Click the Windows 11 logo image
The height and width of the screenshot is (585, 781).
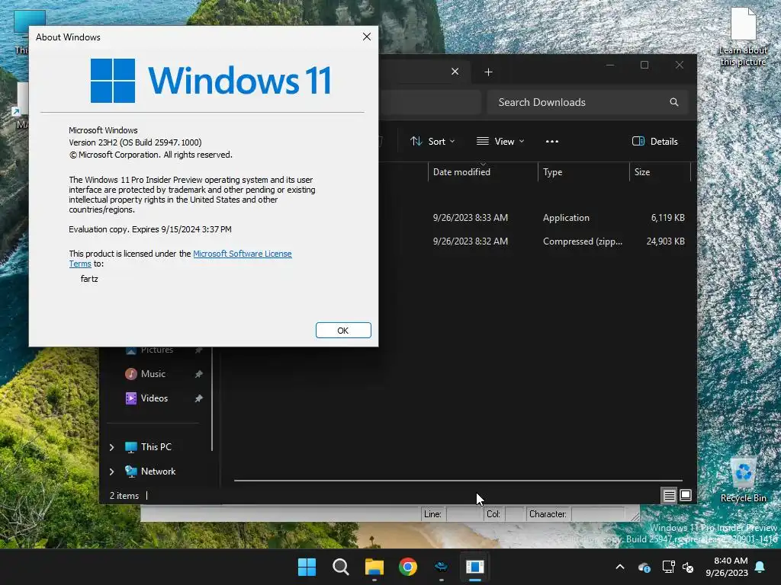211,80
